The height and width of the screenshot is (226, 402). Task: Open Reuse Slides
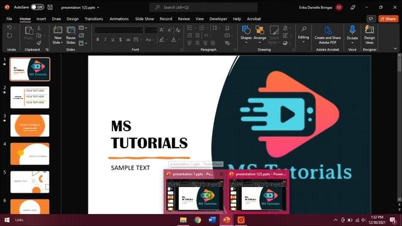coord(71,35)
